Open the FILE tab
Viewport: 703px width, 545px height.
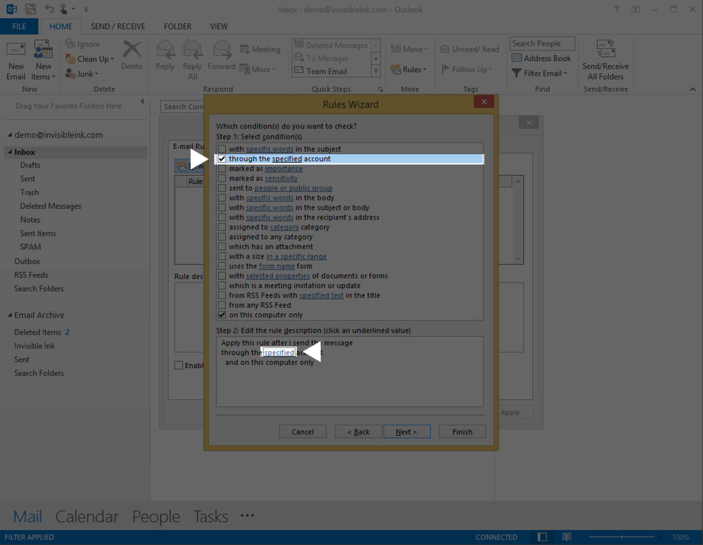pyautogui.click(x=19, y=26)
